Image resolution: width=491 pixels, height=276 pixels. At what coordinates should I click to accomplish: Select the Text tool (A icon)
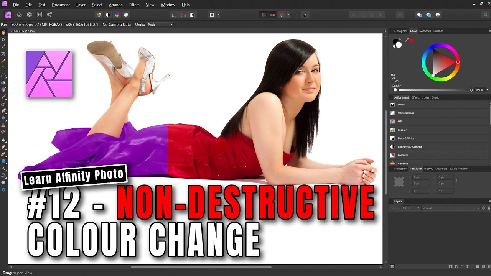pyautogui.click(x=3, y=168)
